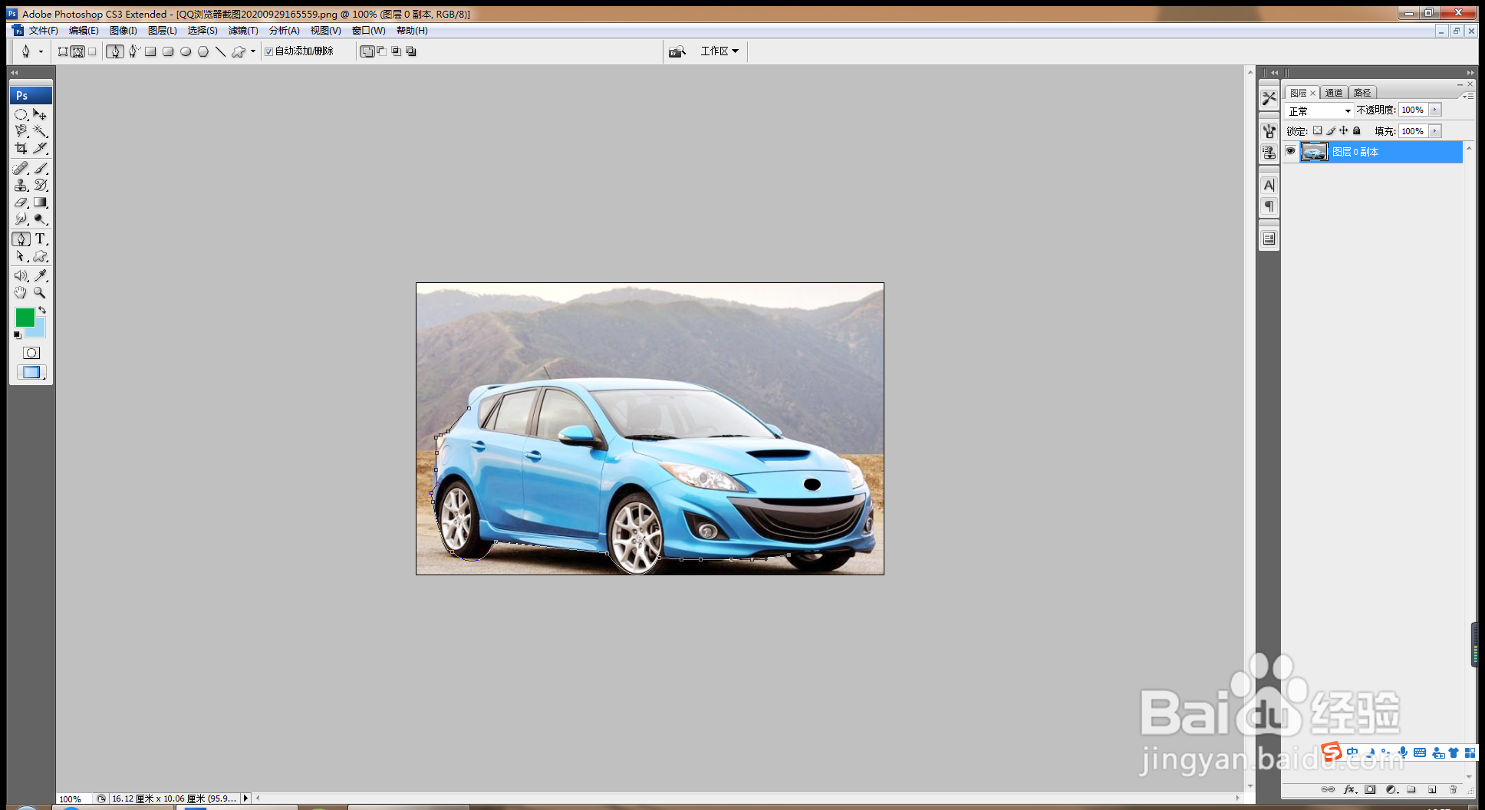The width and height of the screenshot is (1485, 810).
Task: Switch to the 通道 tab
Action: click(1334, 93)
